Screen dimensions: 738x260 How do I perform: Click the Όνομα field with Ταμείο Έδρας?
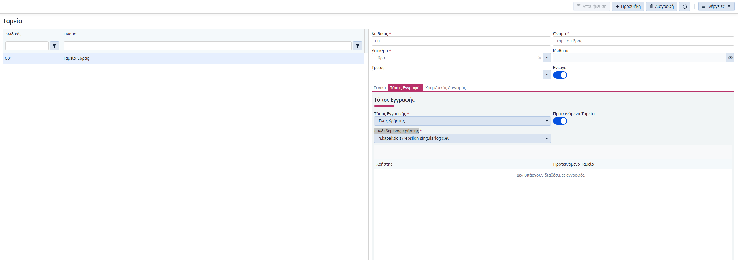pos(643,41)
